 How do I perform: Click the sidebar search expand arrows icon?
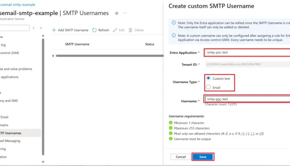click(x=33, y=28)
